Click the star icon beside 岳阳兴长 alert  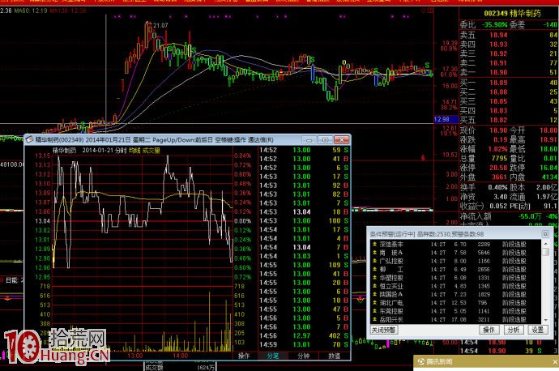point(374,319)
